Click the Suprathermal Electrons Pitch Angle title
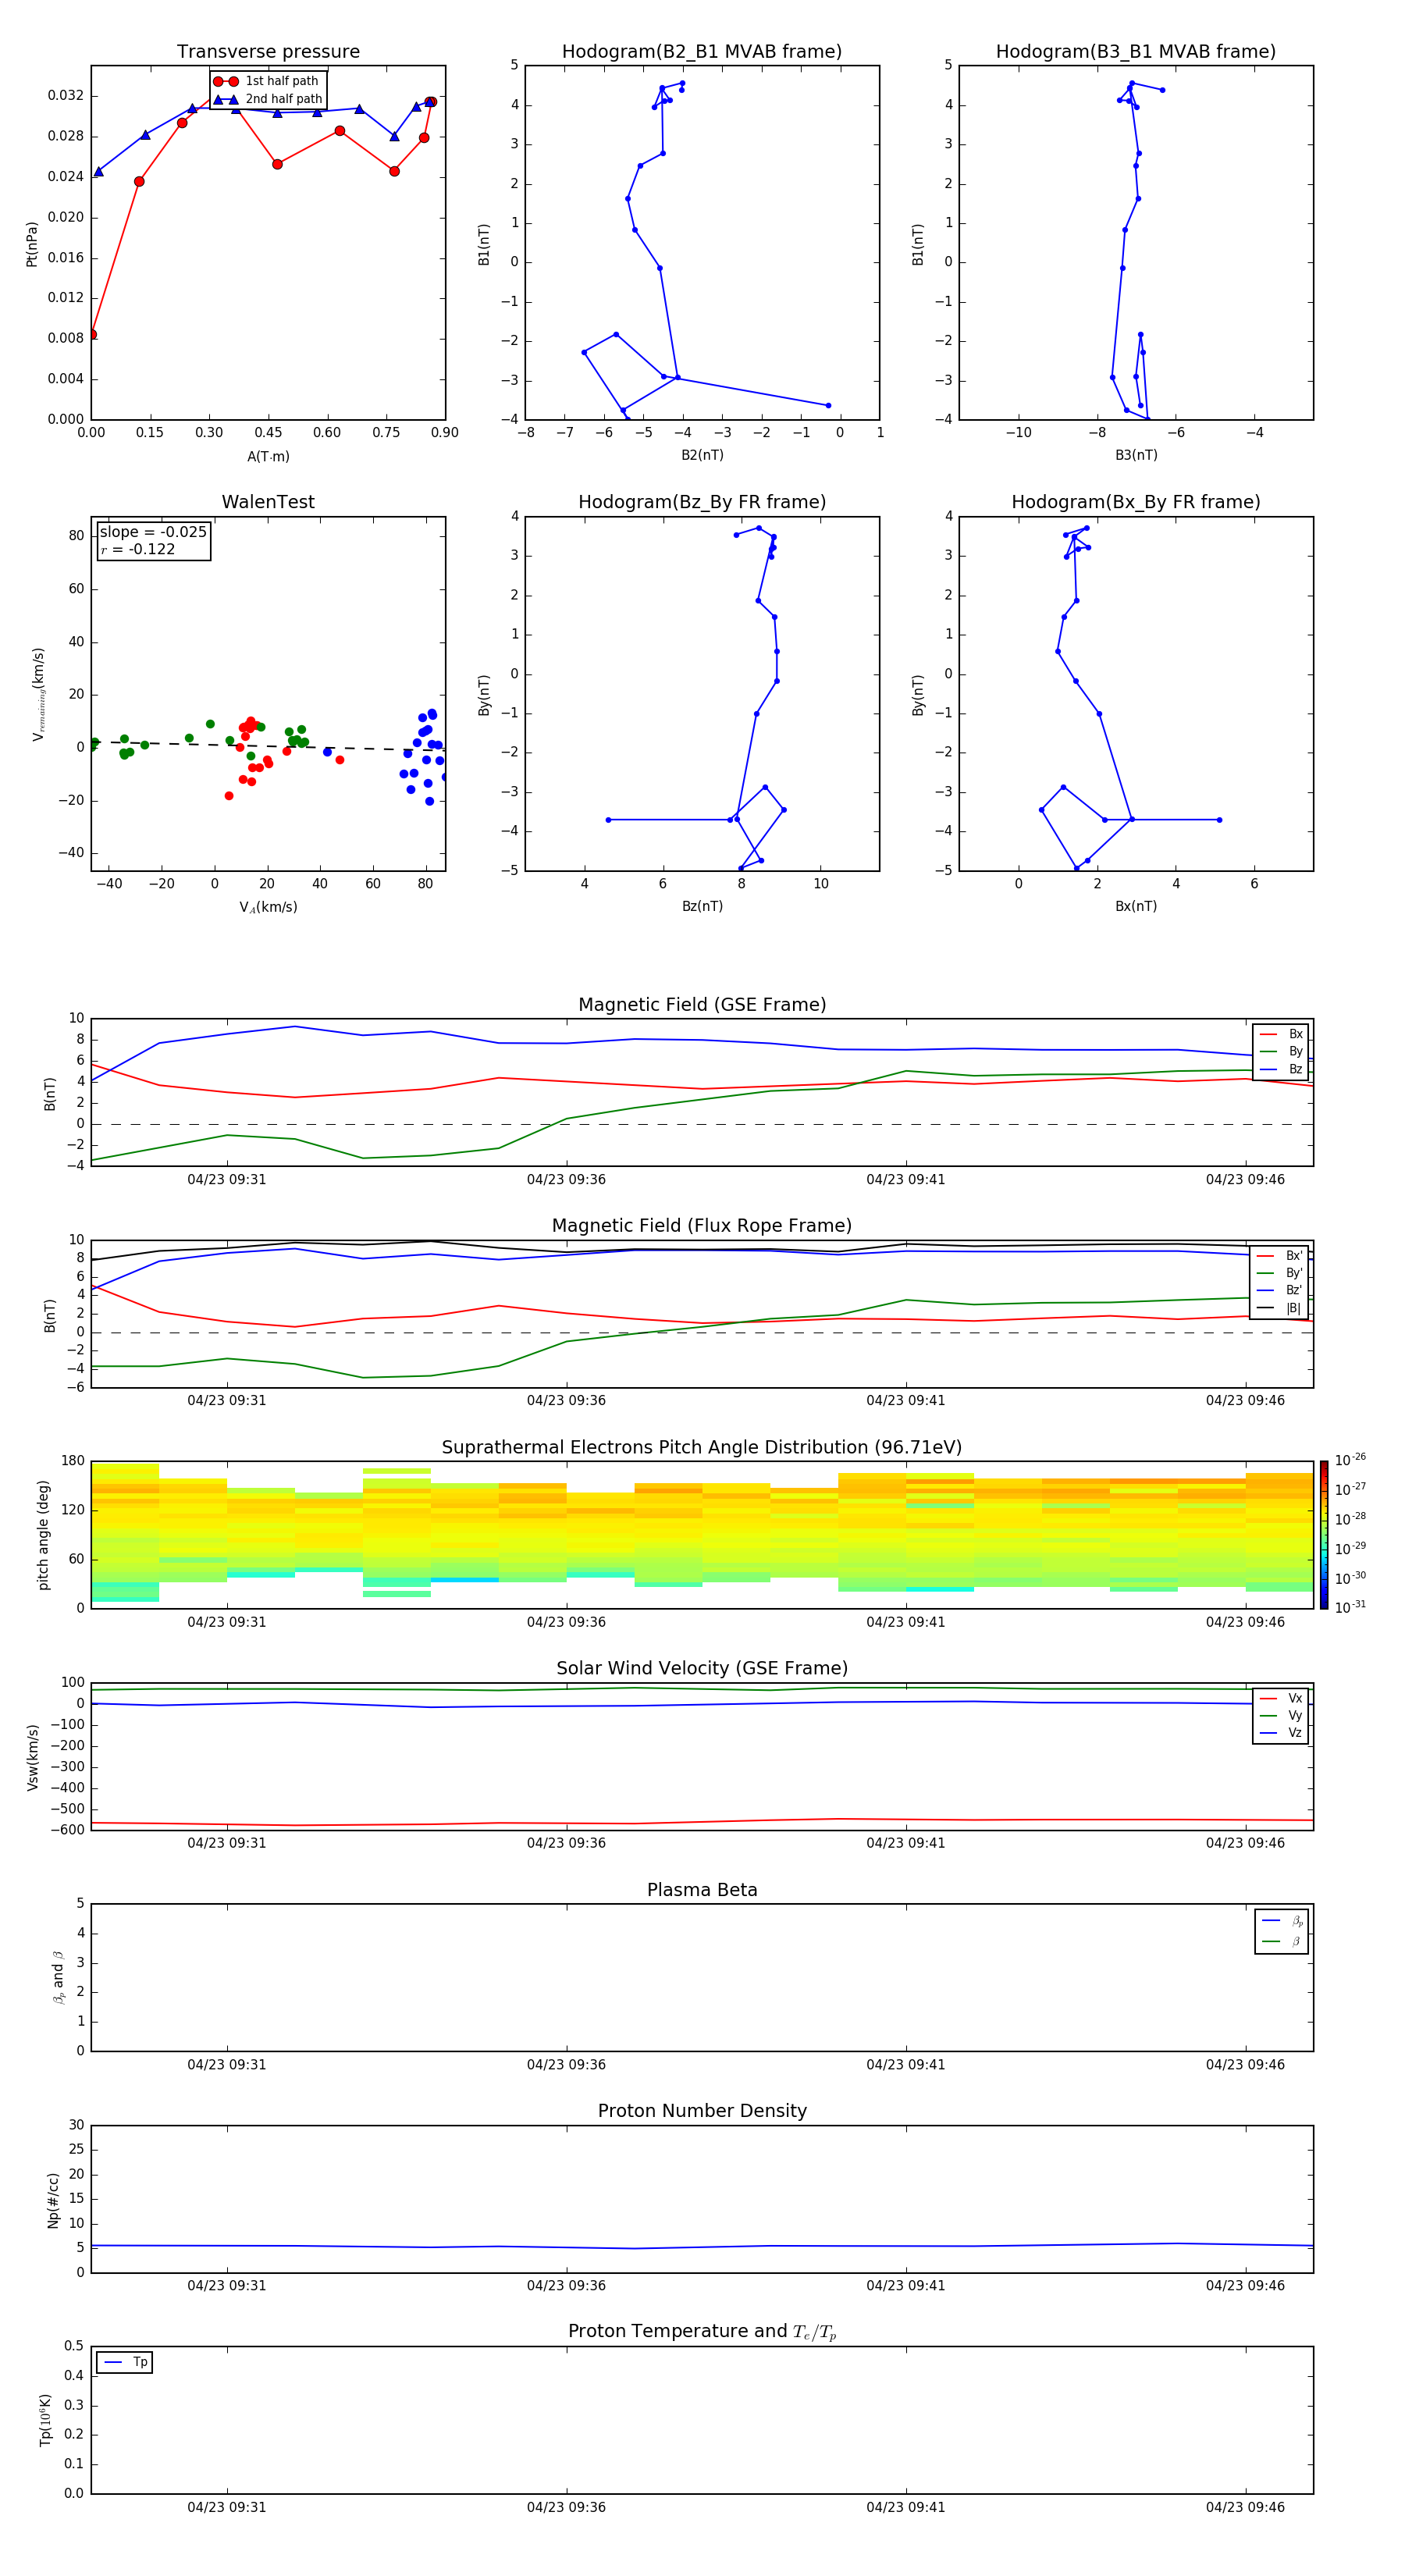This screenshot has height=2576, width=1405. tap(702, 1448)
